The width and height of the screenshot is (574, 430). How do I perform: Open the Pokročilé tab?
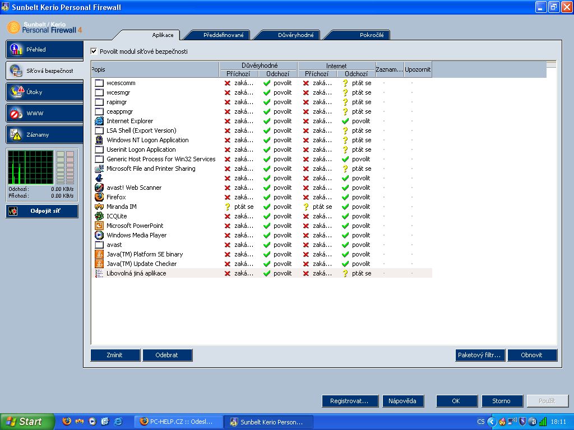[x=372, y=35]
